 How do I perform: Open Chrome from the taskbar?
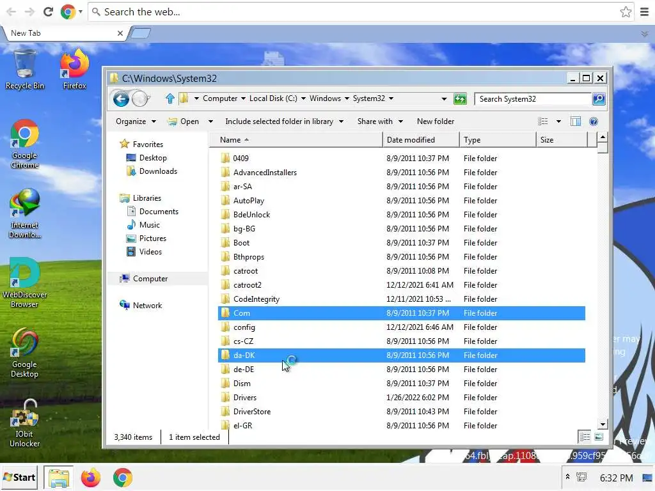(x=122, y=478)
